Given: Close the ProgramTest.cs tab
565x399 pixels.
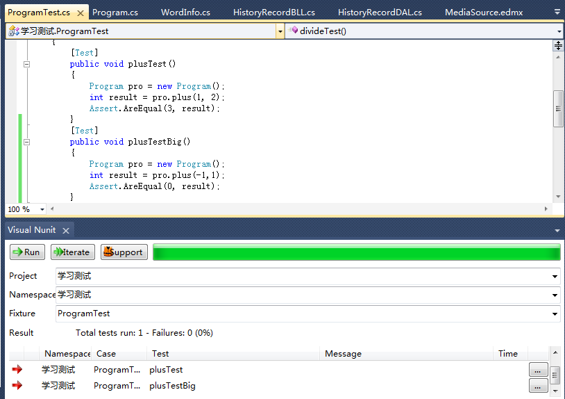Looking at the screenshot, I should [81, 13].
